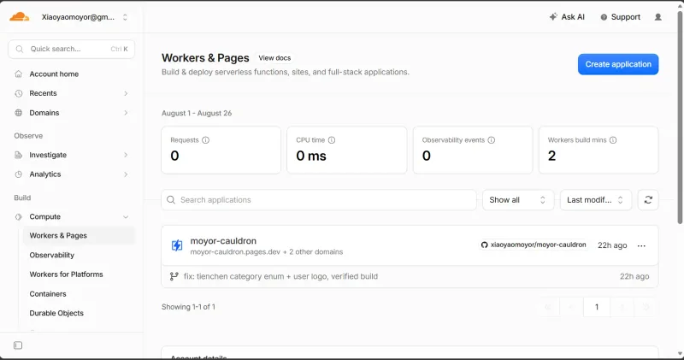The image size is (684, 360).
Task: Focus the Quick search field
Action: 72,49
